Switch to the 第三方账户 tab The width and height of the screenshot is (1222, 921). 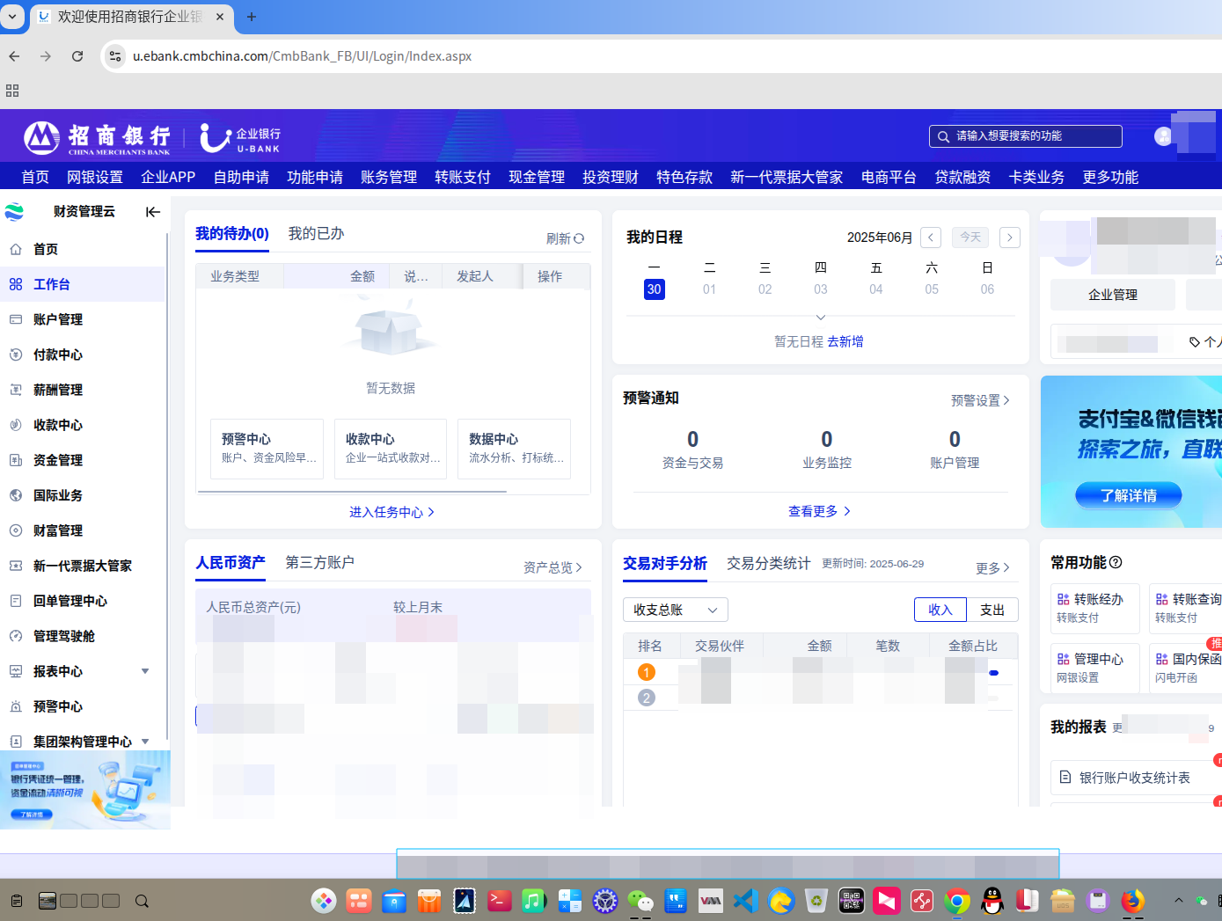320,562
